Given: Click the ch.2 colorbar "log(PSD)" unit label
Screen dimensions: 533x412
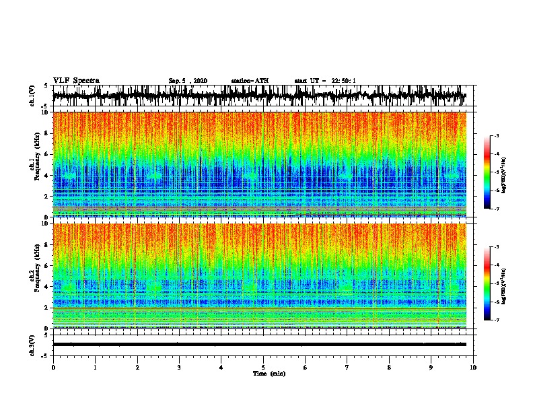Looking at the screenshot, I should point(504,286).
